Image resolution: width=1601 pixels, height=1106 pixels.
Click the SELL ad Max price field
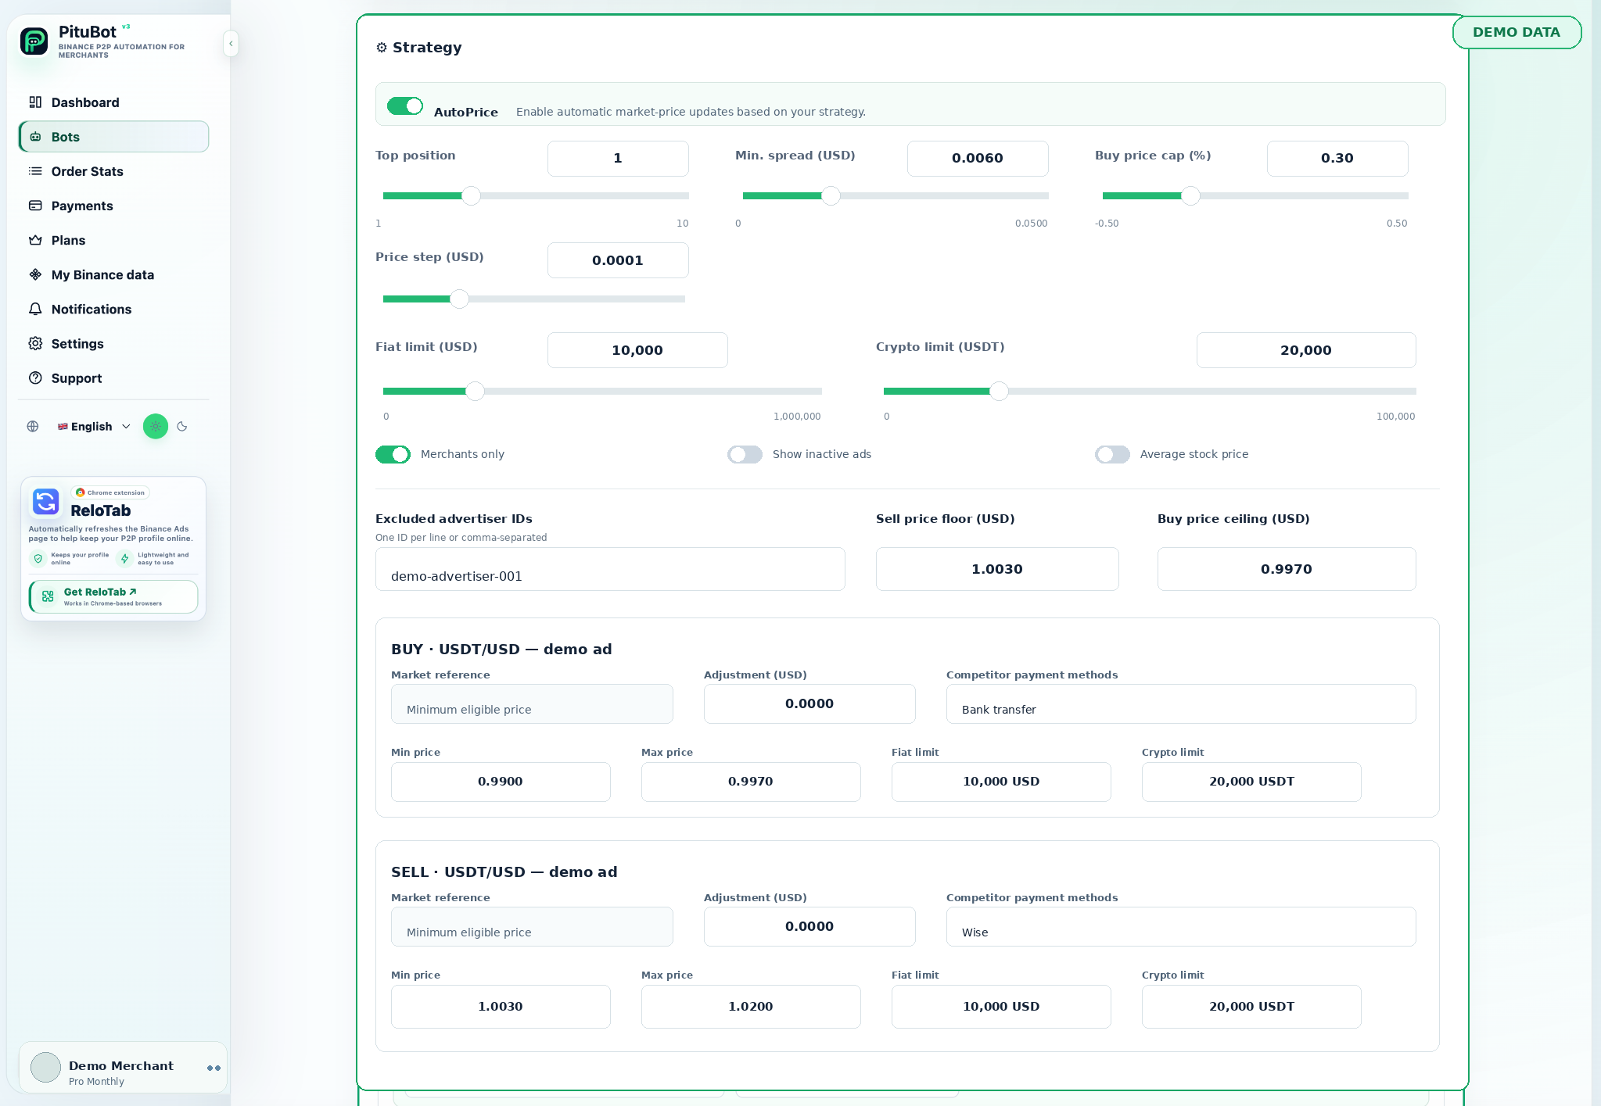[751, 1007]
